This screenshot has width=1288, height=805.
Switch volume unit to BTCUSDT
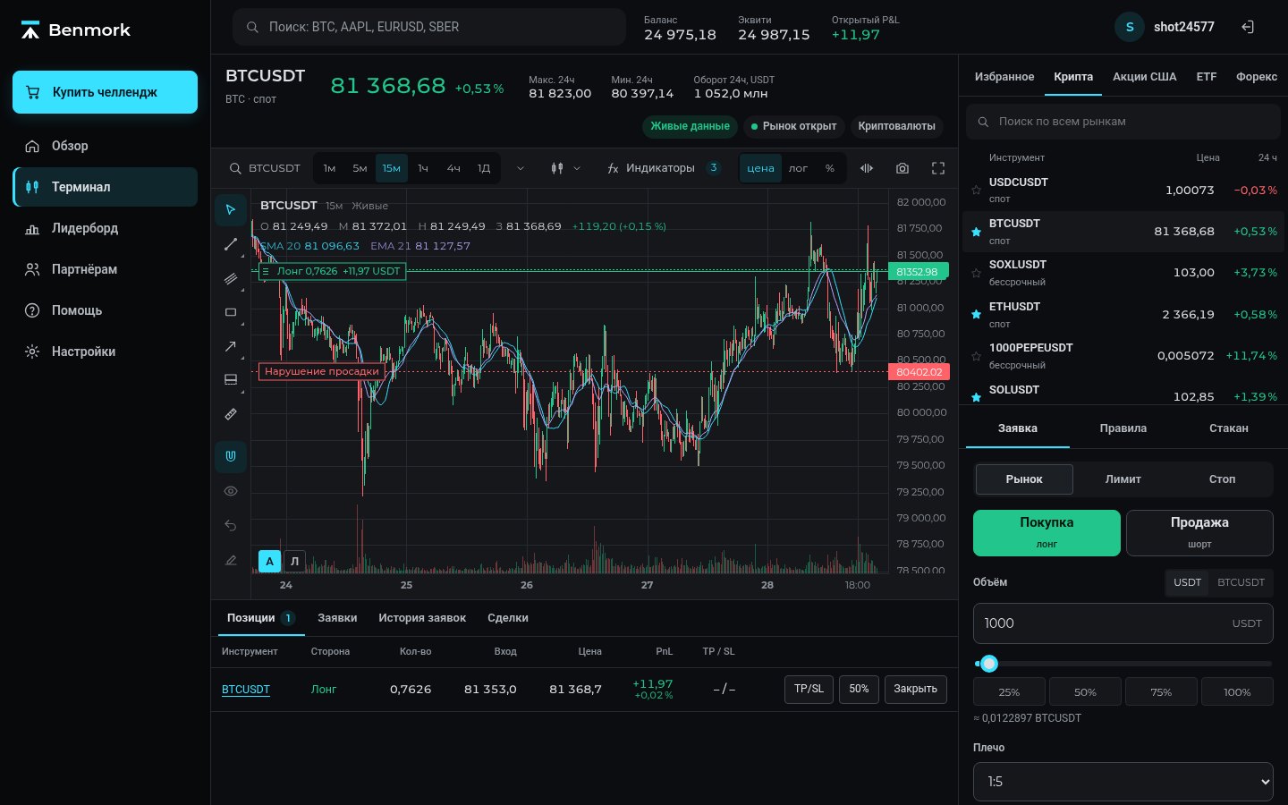click(1241, 582)
